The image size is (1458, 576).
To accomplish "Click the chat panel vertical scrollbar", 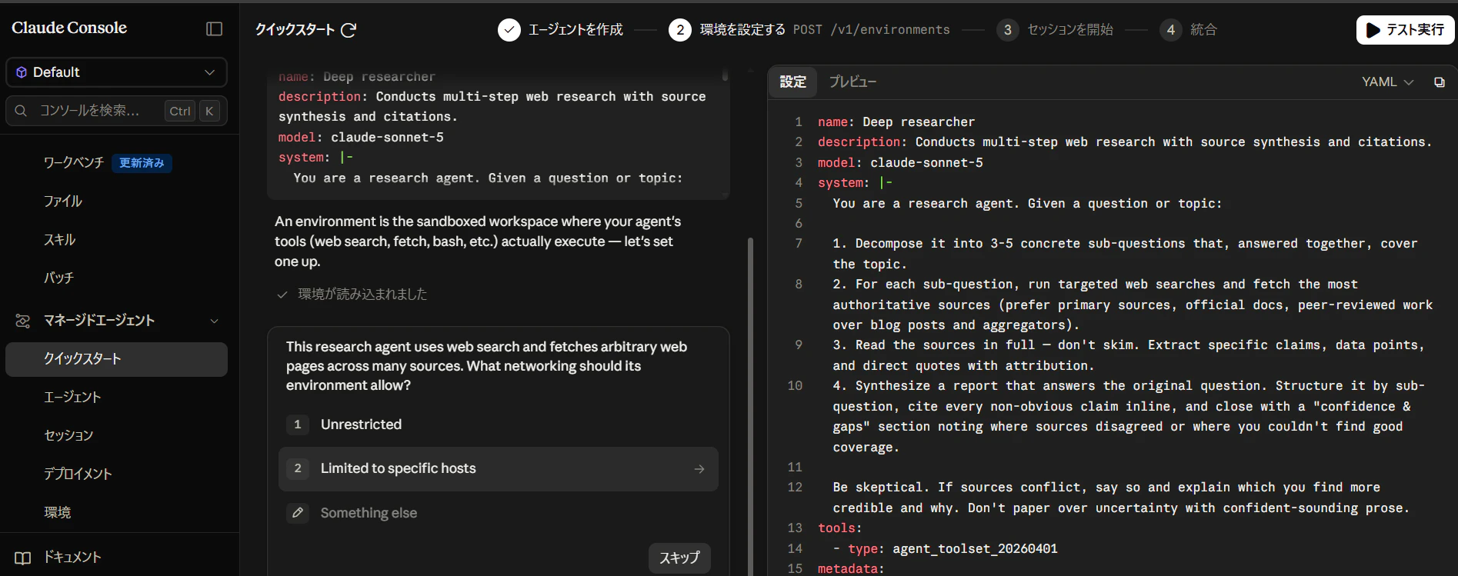I will 750,406.
